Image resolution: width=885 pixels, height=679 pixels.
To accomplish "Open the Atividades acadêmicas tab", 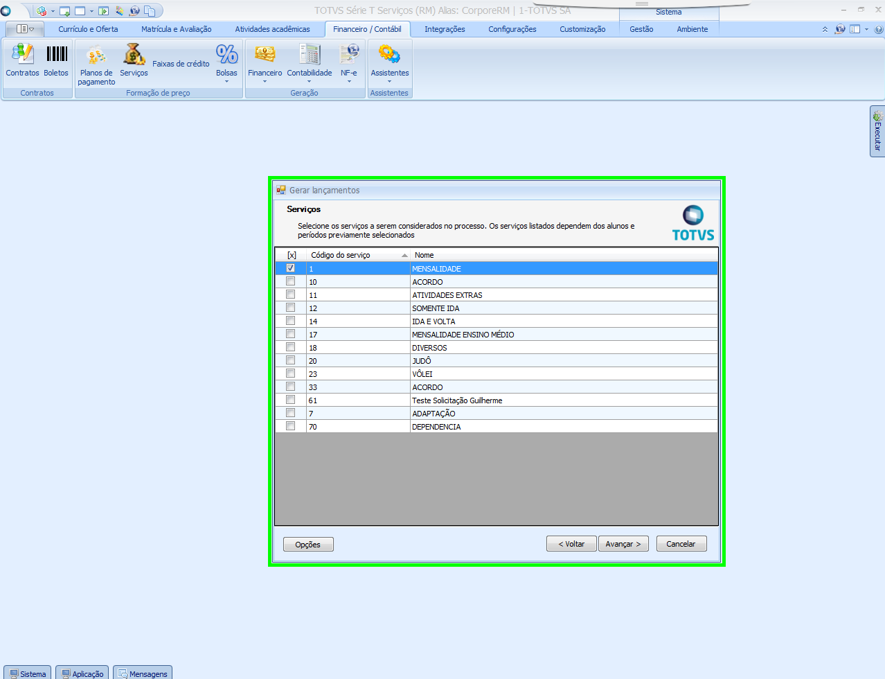I will click(x=272, y=29).
